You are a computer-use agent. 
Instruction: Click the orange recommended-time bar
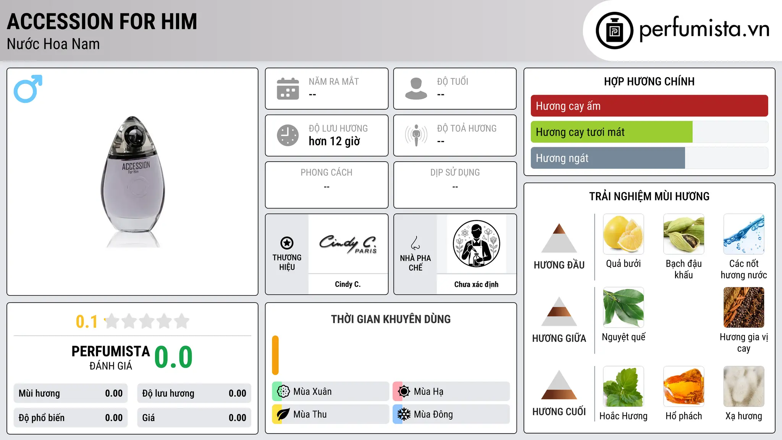pyautogui.click(x=275, y=355)
